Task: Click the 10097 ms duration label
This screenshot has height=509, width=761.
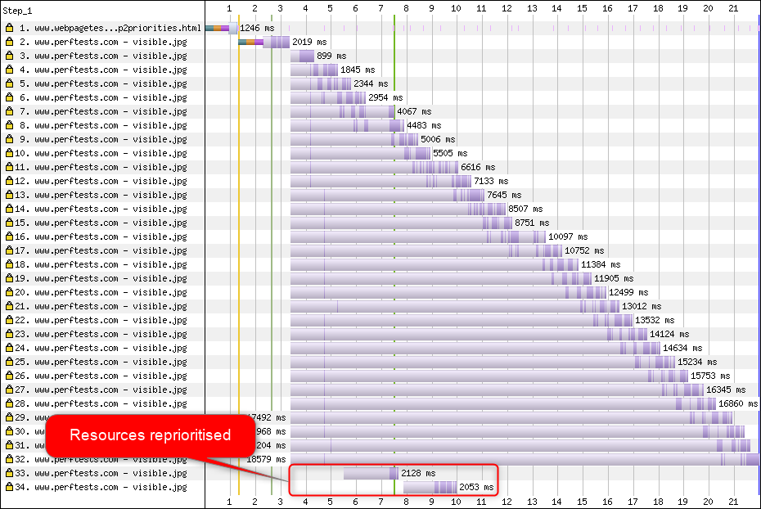Action: coord(568,236)
